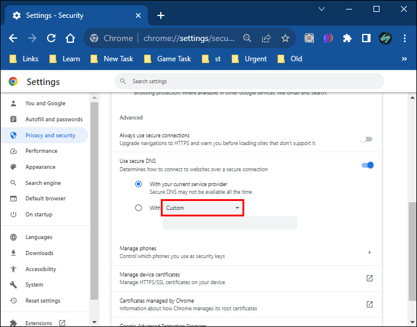Viewport: 417px width, 327px height.
Task: Click the back navigation arrow
Action: coord(13,38)
